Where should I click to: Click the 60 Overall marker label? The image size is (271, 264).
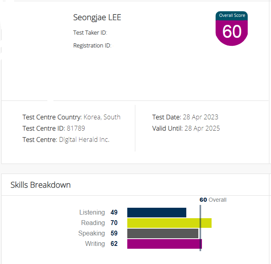point(213,200)
